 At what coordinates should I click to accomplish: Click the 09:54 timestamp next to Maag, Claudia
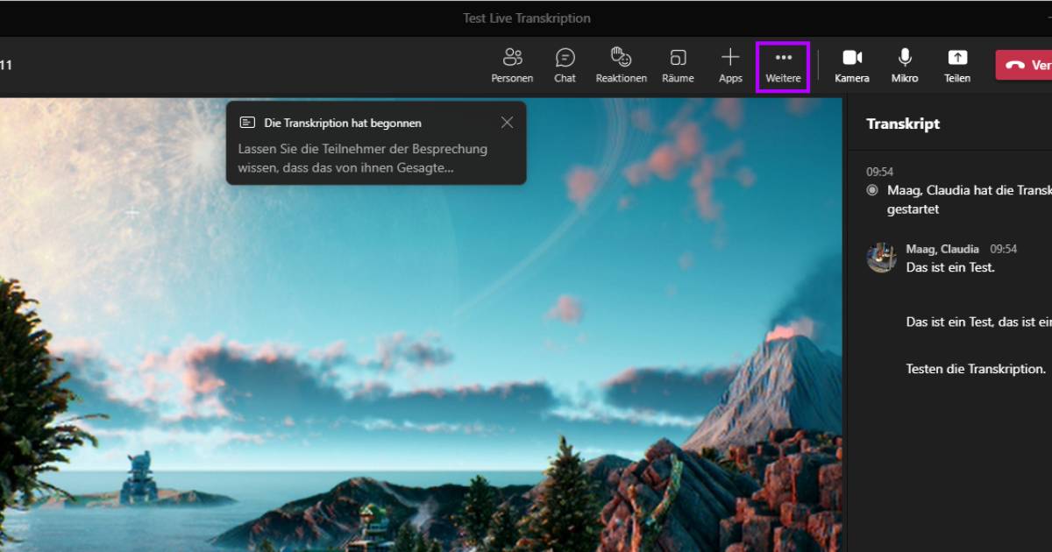pyautogui.click(x=1002, y=249)
